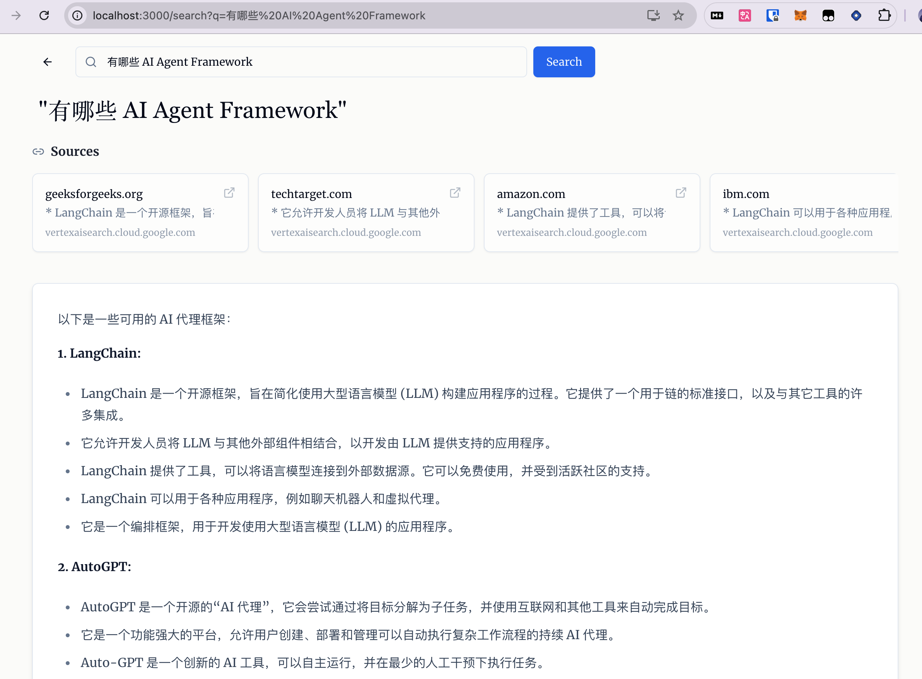922x679 pixels.
Task: Click bullet "它是一个编排框架"
Action: tap(268, 527)
